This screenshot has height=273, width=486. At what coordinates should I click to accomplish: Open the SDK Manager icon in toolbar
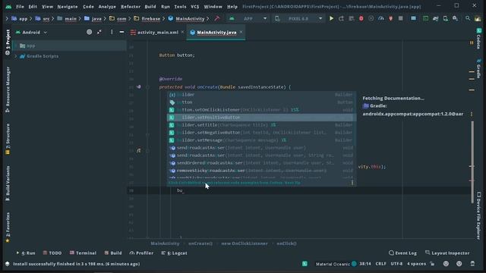coord(456,18)
